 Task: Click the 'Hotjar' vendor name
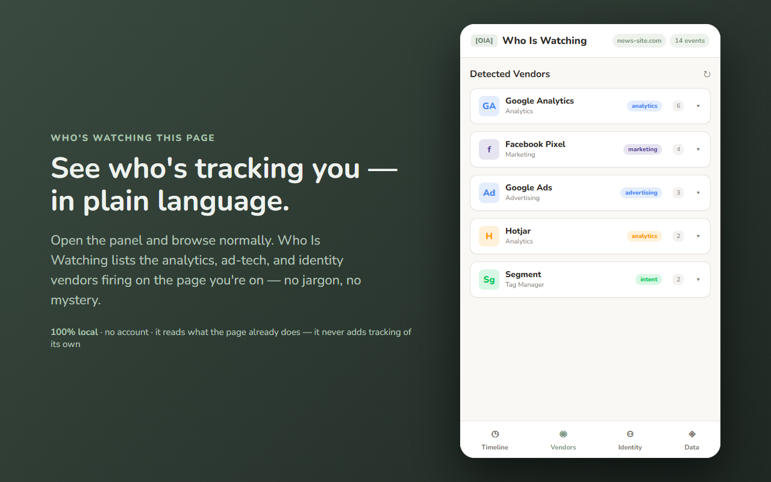[518, 231]
